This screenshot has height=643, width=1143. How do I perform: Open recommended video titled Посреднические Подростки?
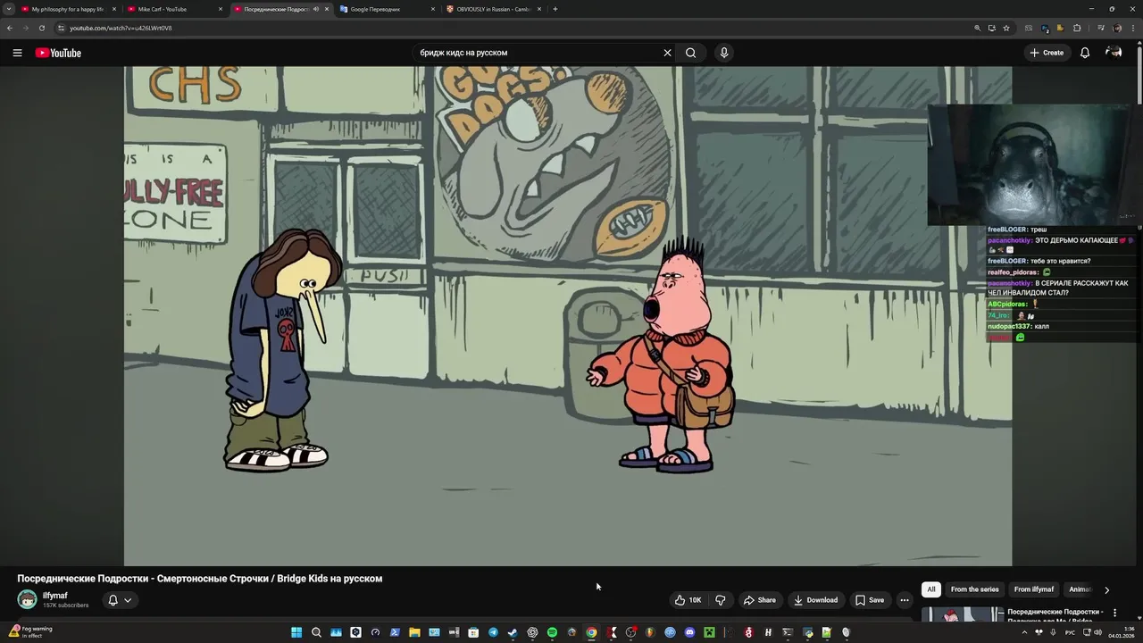click(x=1055, y=615)
